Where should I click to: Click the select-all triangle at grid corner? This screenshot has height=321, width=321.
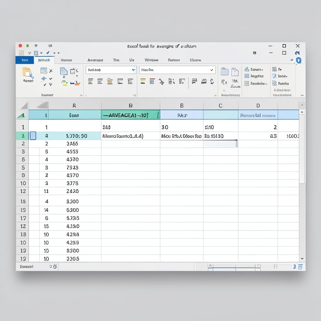(x=24, y=106)
